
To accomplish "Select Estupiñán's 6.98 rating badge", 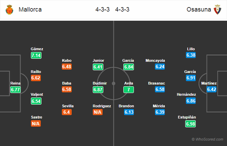I will (191, 124).
